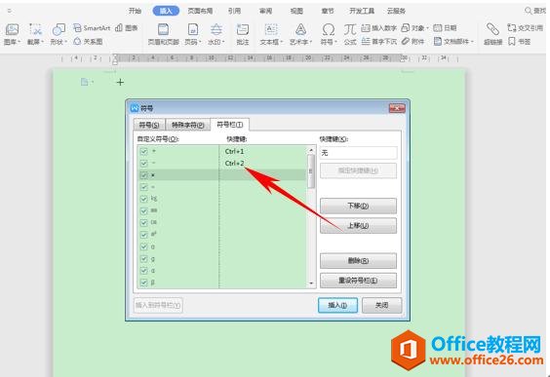The image size is (550, 377).
Task: Open the 形状 shapes dropdown
Action: click(65, 42)
